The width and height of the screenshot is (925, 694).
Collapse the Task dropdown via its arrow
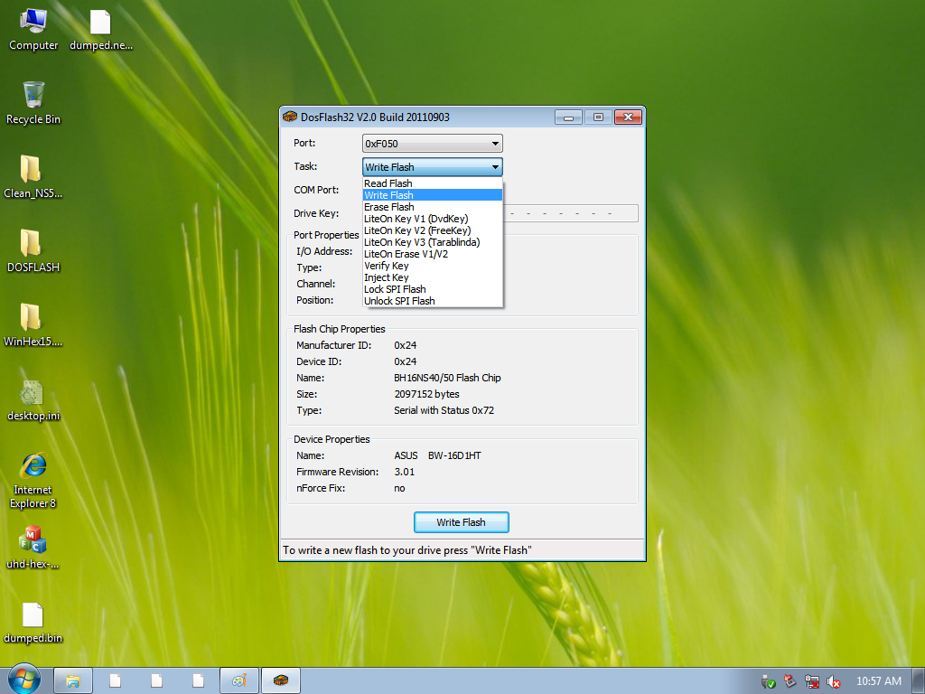point(494,167)
